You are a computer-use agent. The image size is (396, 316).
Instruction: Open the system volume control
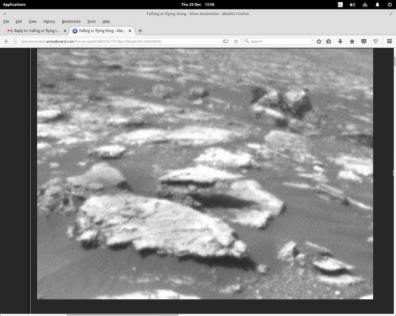352,5
